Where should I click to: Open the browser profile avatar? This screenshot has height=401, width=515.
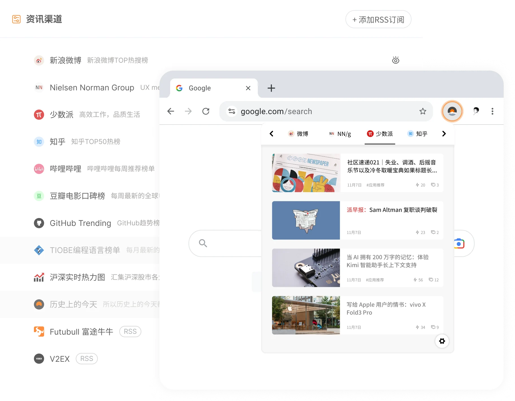476,111
